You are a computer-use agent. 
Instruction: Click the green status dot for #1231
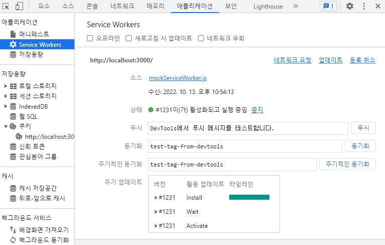(151, 110)
